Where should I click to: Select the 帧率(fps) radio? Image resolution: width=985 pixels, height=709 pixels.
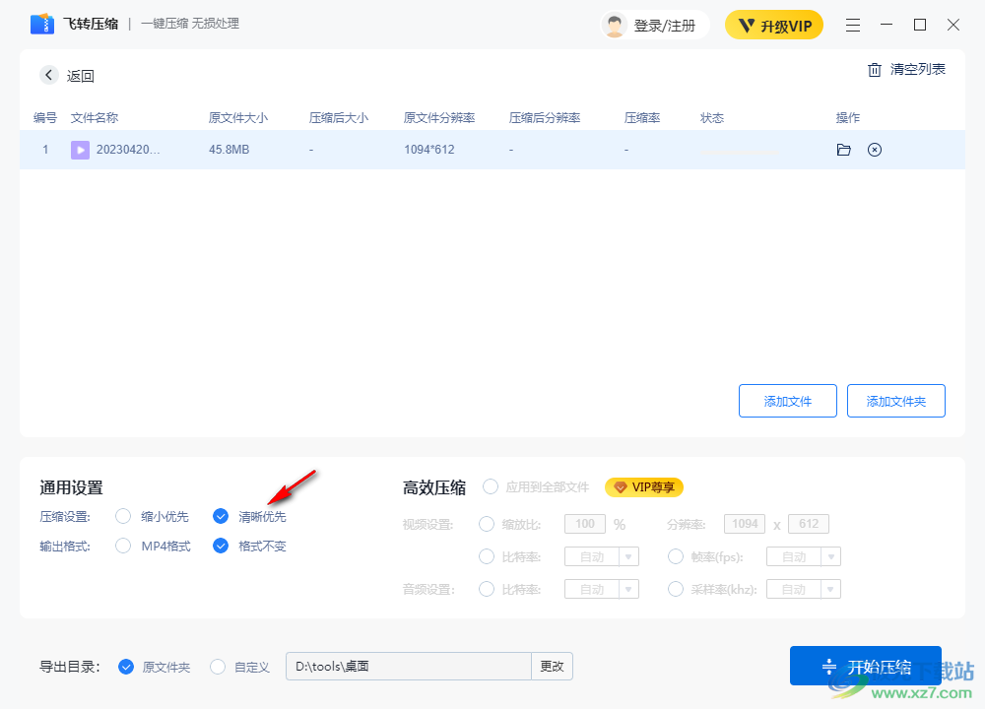tap(676, 556)
